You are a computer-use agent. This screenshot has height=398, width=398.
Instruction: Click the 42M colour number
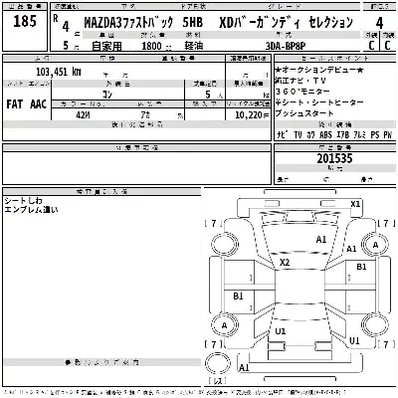tap(83, 114)
